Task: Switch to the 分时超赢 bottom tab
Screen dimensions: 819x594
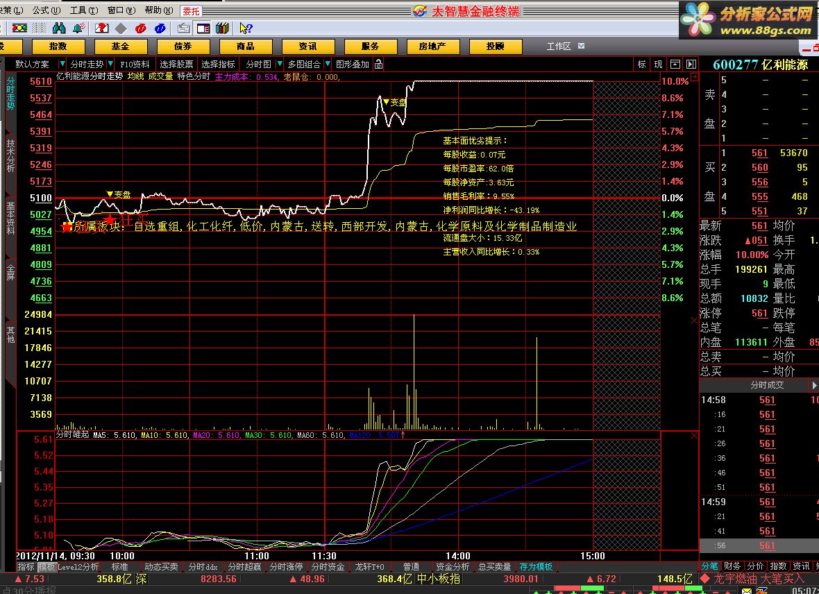Action: pyautogui.click(x=244, y=567)
